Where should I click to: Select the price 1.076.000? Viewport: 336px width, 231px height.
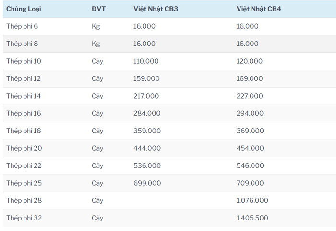[252, 200]
